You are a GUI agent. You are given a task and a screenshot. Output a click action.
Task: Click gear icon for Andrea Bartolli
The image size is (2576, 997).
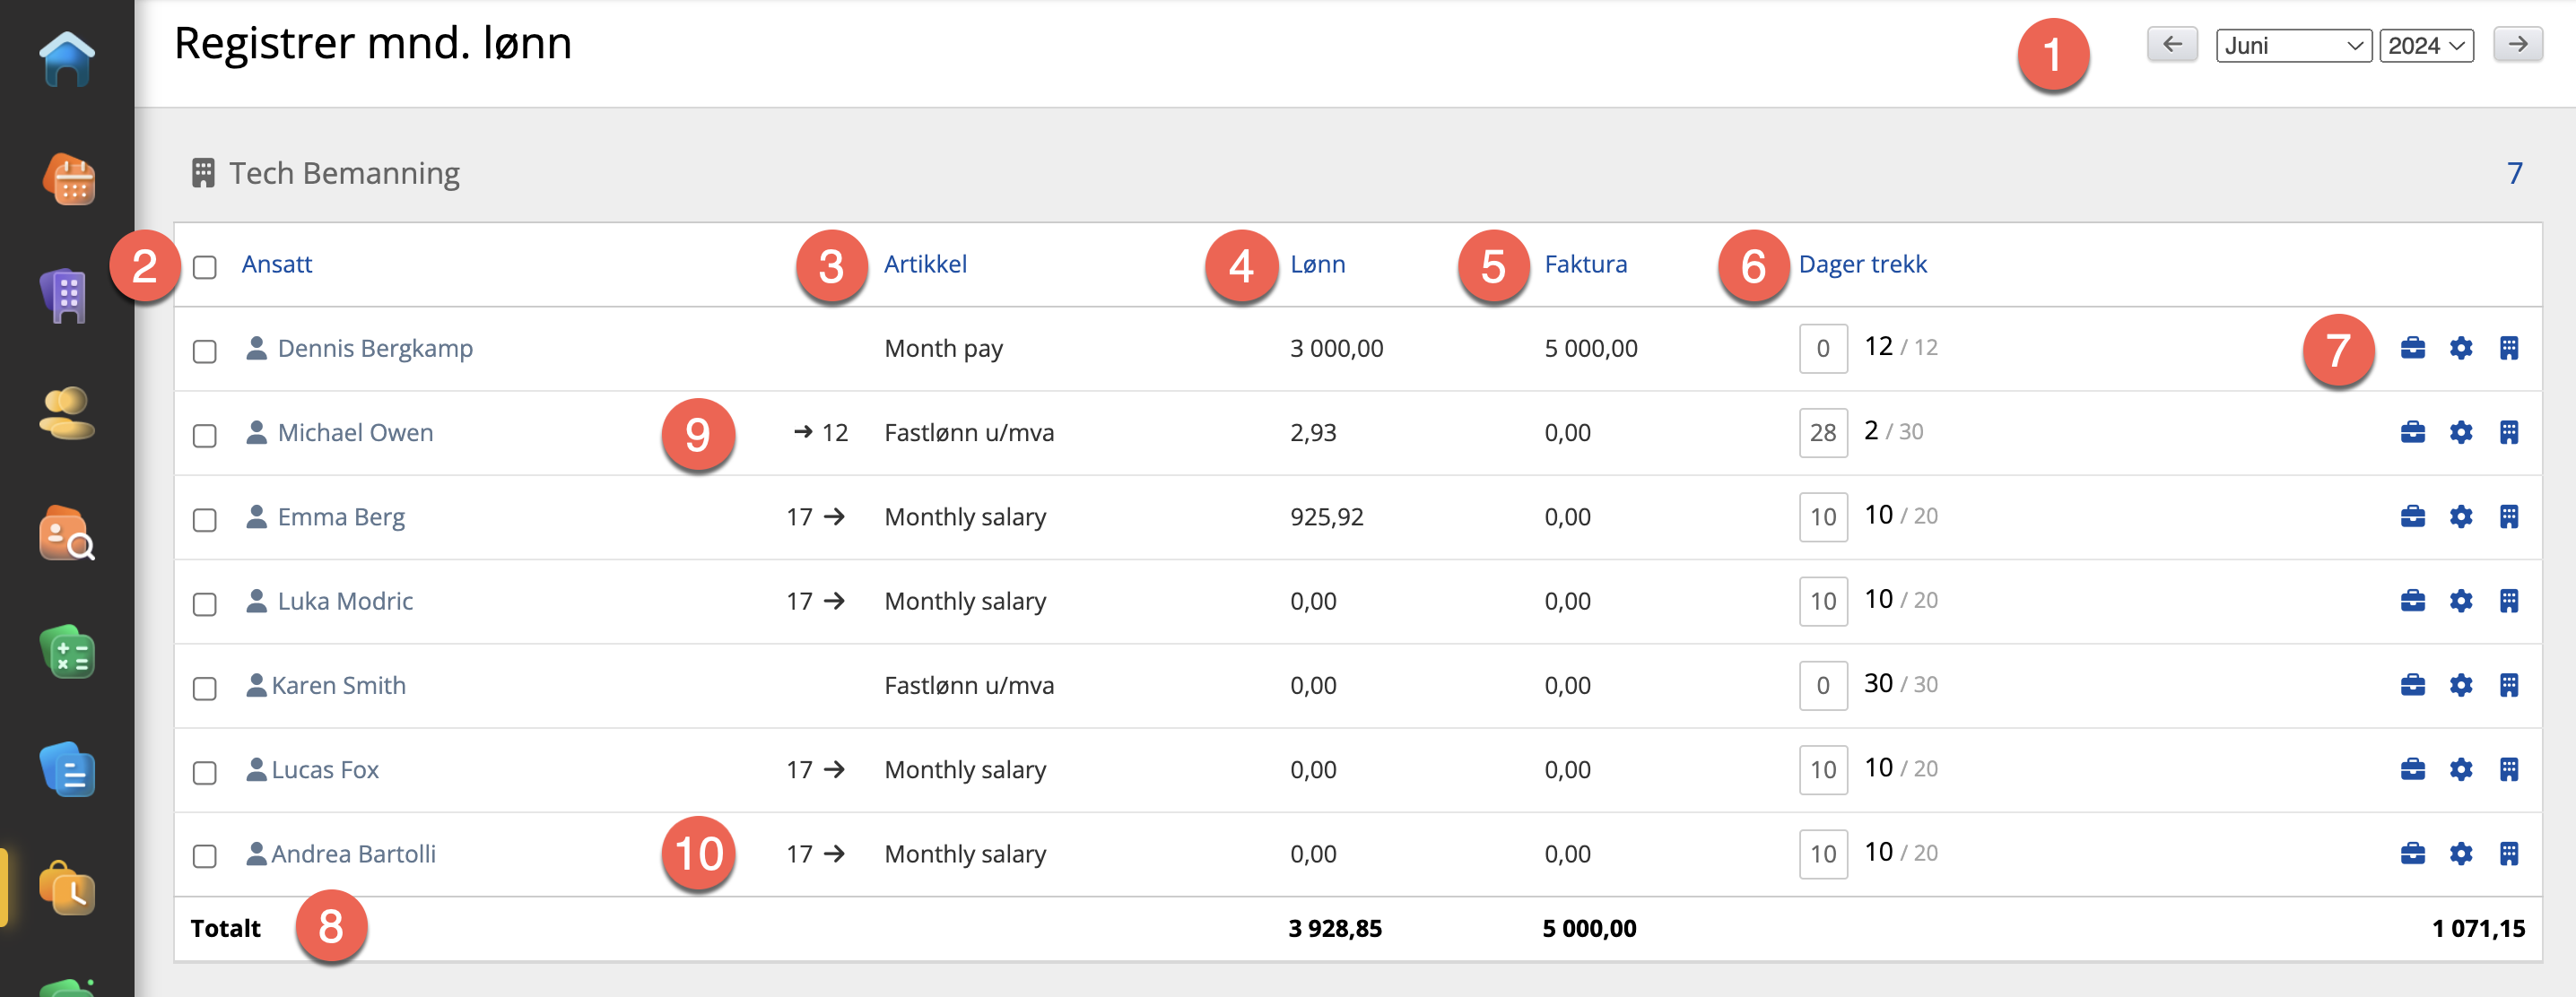click(2460, 853)
